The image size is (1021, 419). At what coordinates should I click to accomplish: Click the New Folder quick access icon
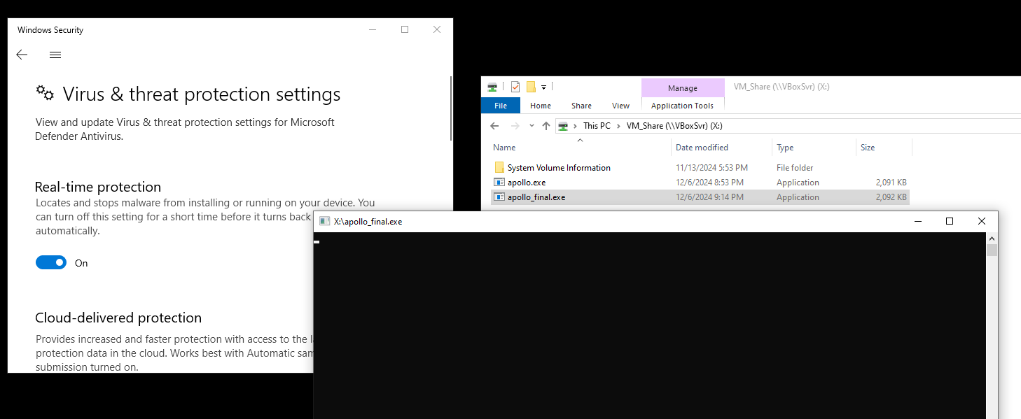click(531, 87)
